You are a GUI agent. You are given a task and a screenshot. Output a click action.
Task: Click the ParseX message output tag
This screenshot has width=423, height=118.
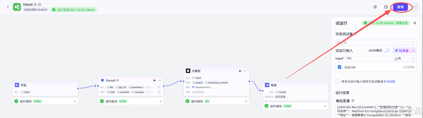tap(138, 92)
